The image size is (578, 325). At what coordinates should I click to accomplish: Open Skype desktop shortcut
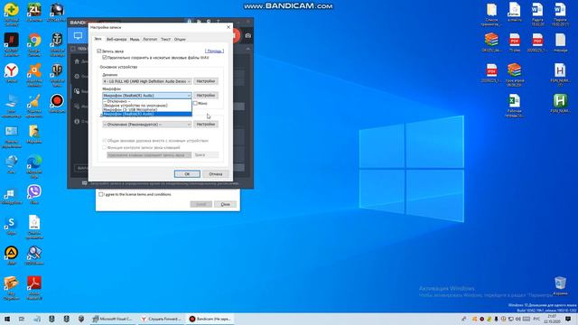pos(12,225)
